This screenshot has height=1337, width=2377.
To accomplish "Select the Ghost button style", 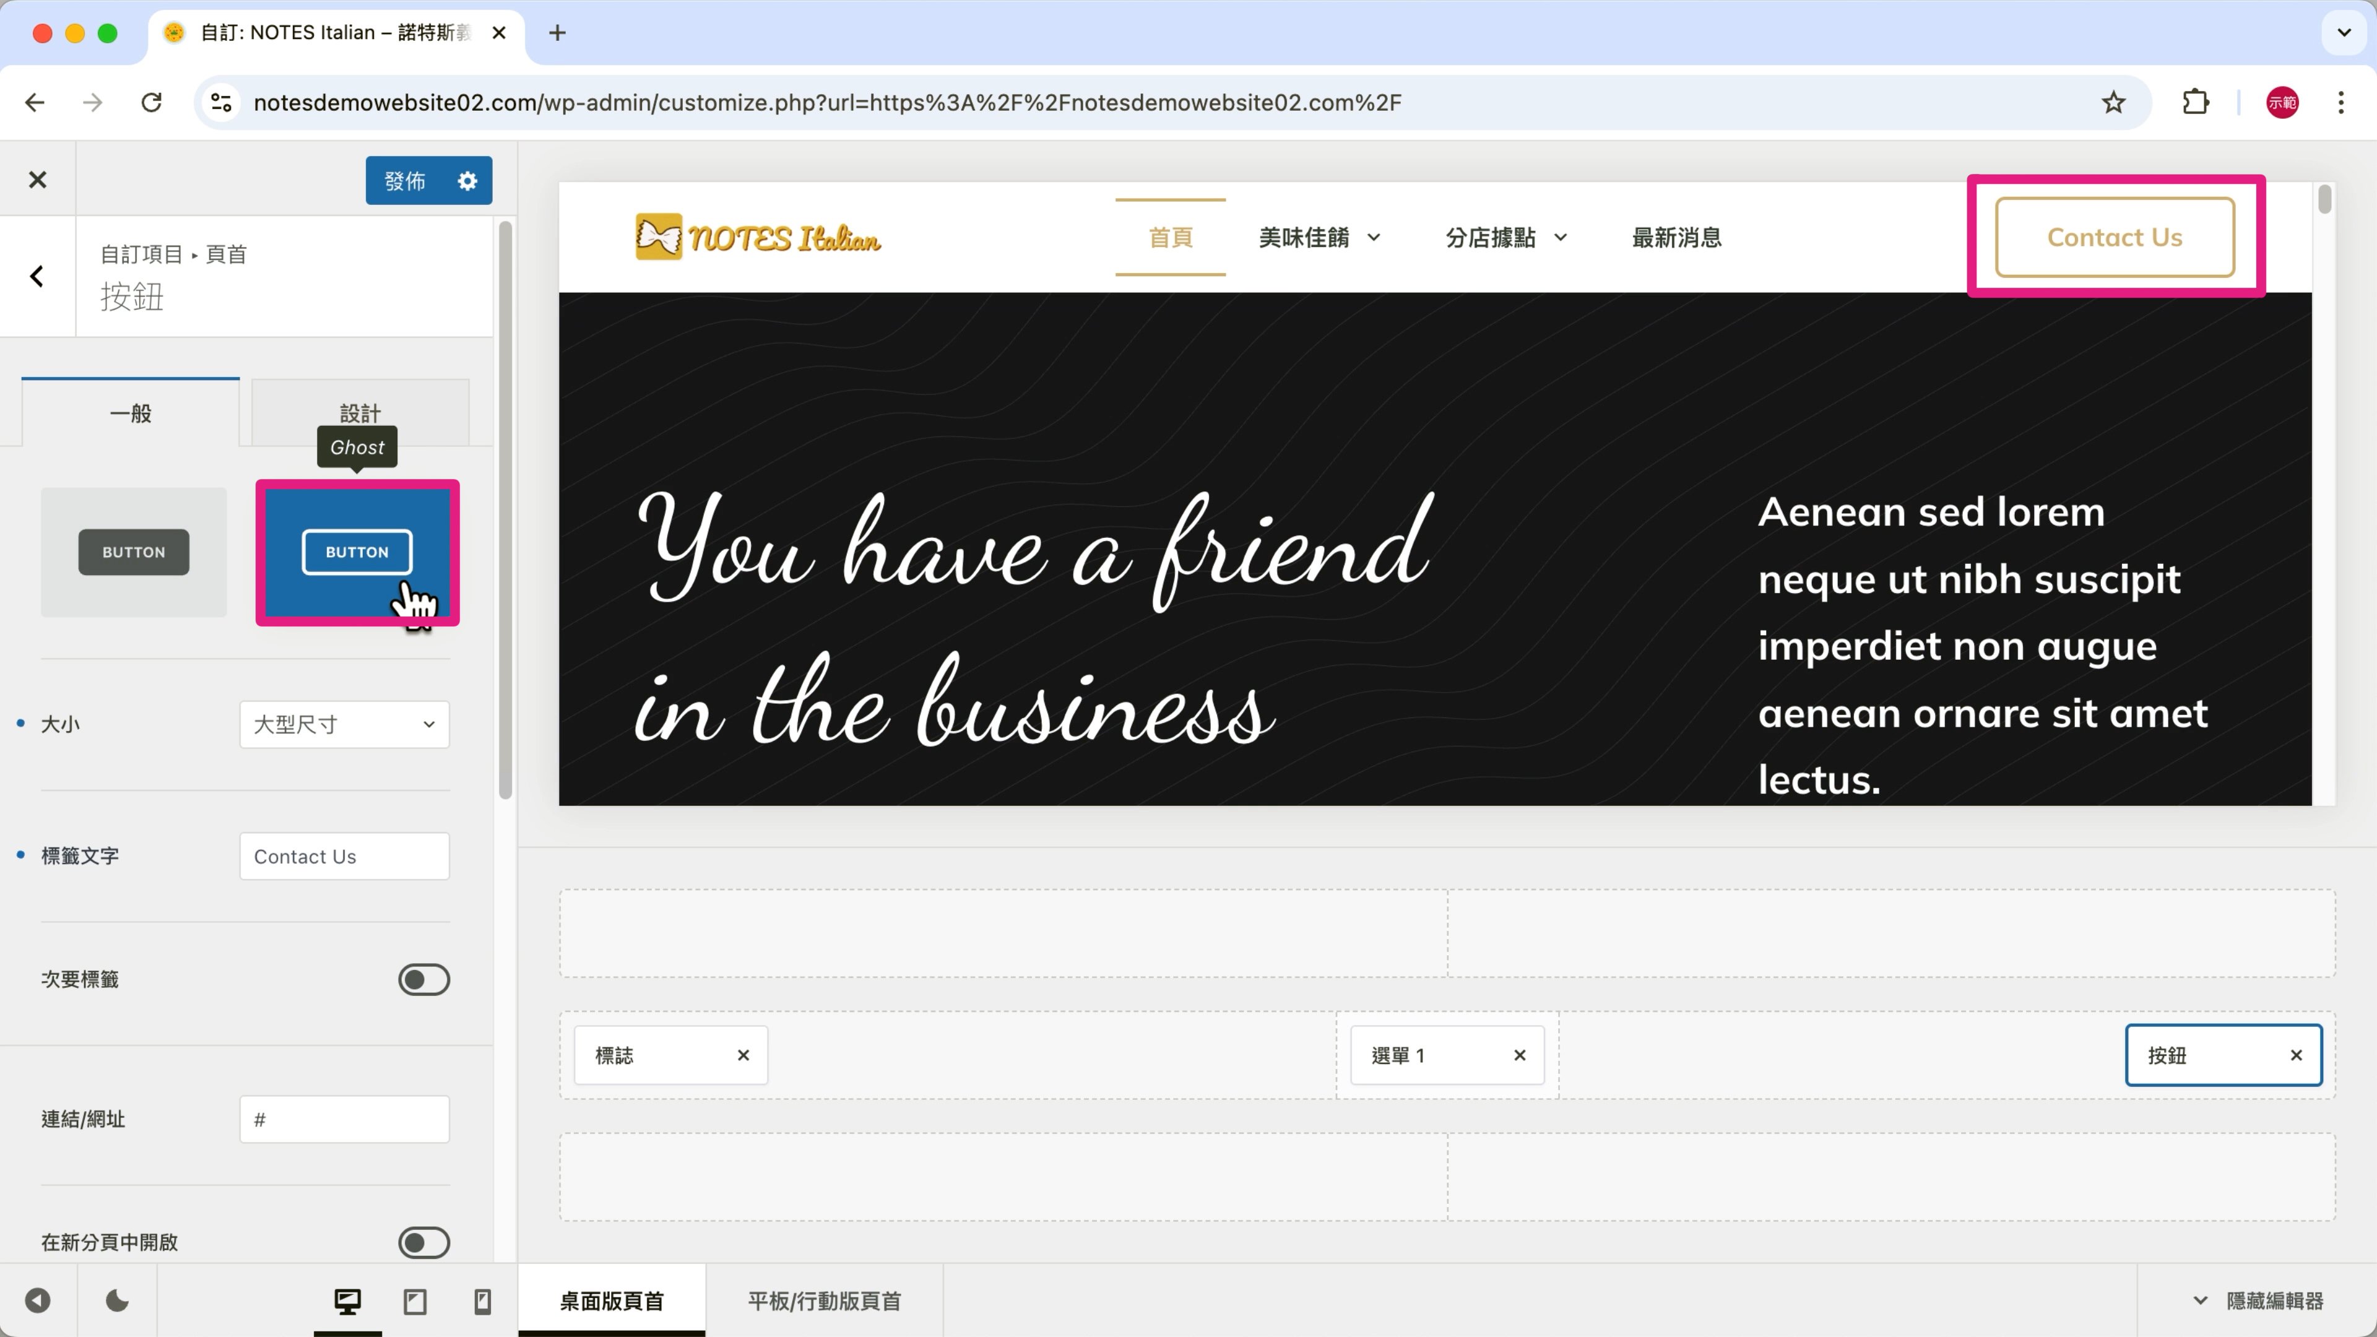I will coord(357,552).
